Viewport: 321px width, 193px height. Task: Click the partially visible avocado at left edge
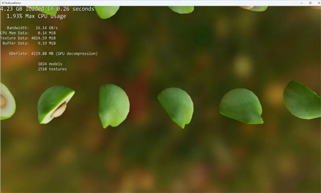click(x=7, y=101)
